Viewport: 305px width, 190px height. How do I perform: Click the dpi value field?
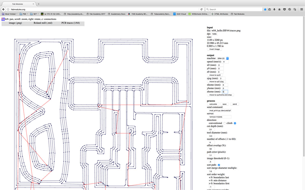click(214, 34)
